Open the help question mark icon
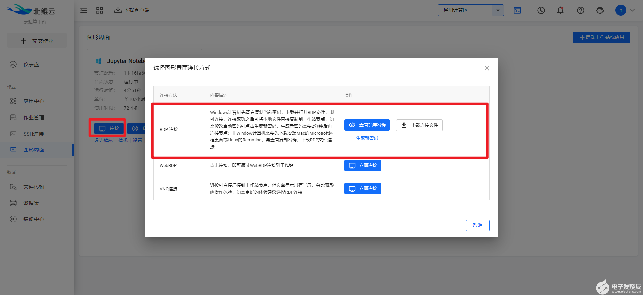 (581, 10)
